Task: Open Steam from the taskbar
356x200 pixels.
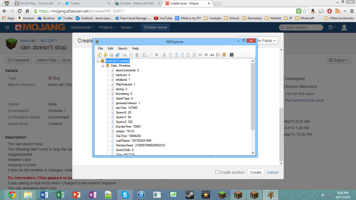Action: coord(189,195)
